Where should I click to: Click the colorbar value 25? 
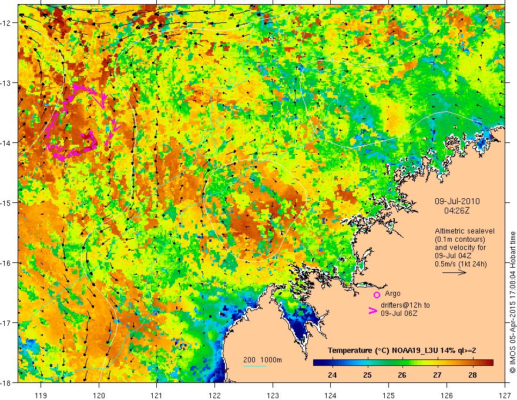coord(367,375)
